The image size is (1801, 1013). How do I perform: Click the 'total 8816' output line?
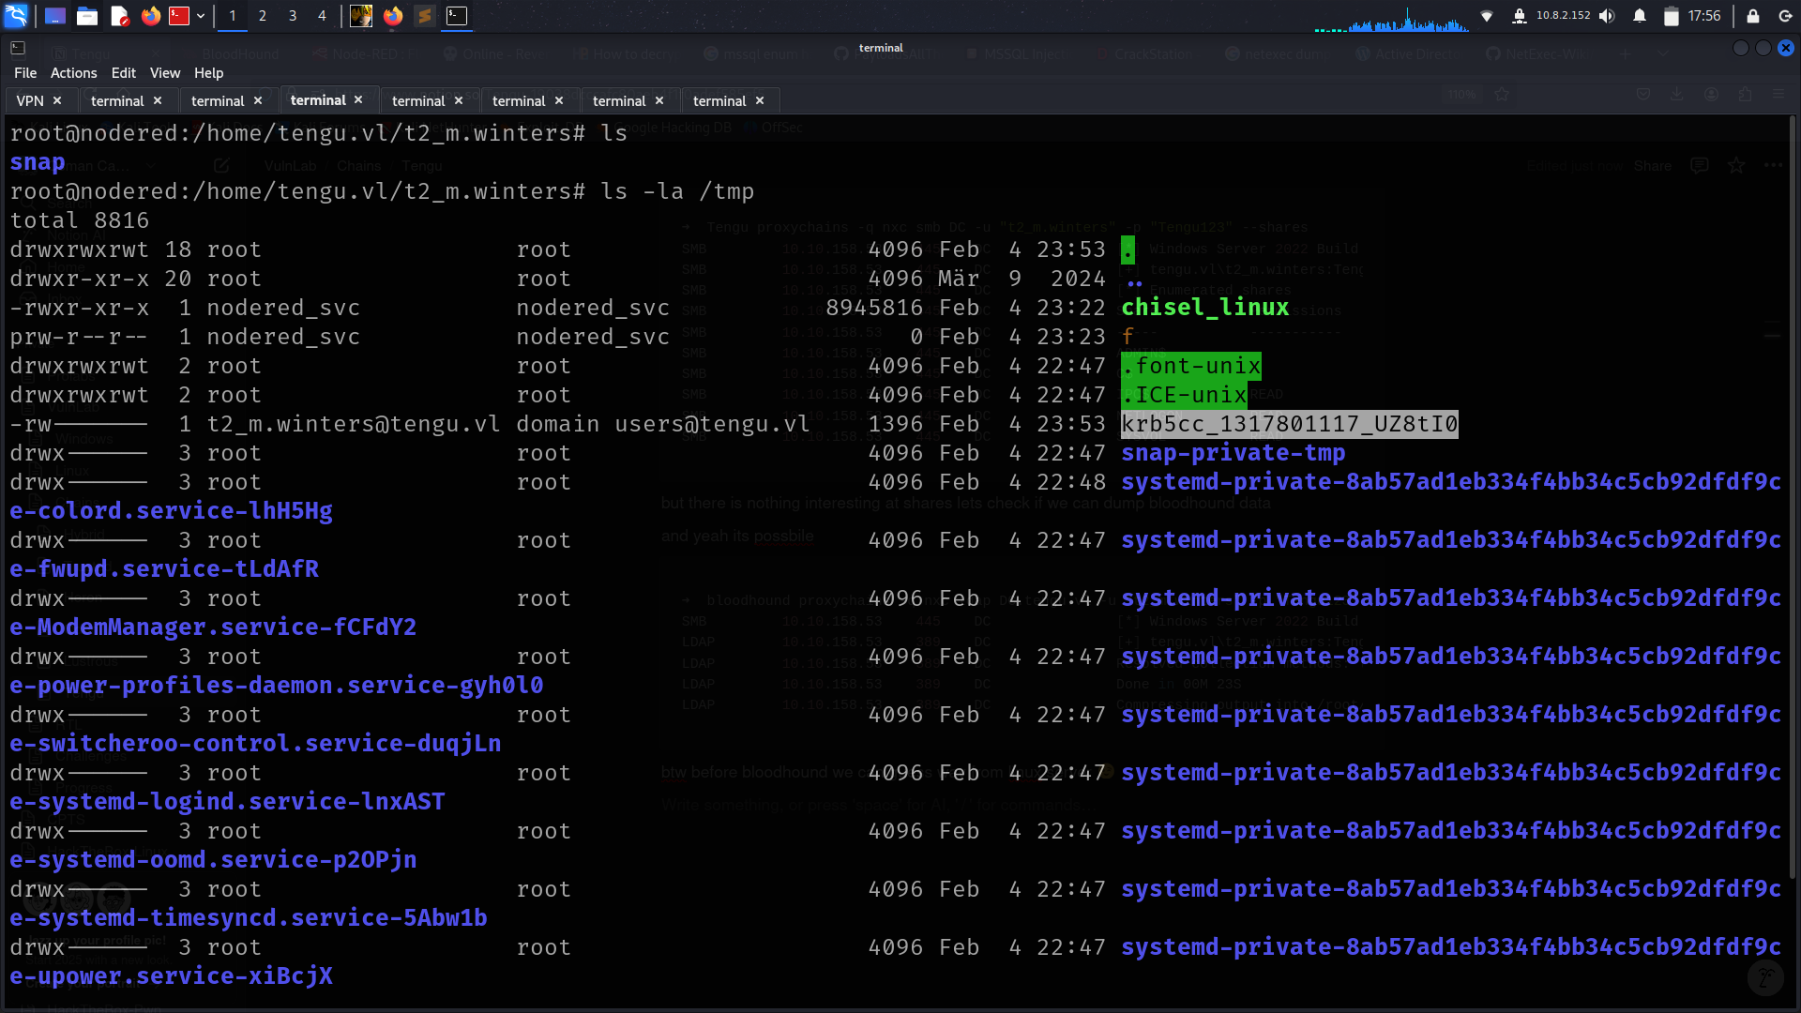click(x=80, y=220)
